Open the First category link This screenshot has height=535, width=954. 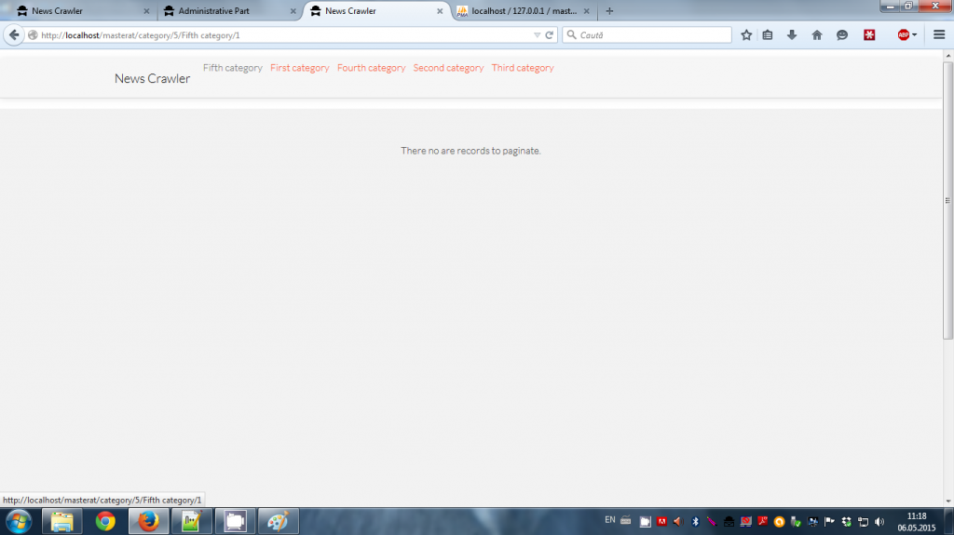click(299, 68)
